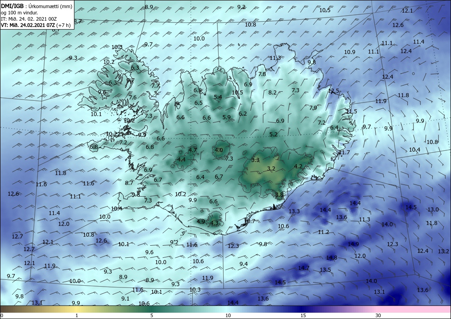
Task: Select the '15' label on the color scale
Action: point(303,315)
